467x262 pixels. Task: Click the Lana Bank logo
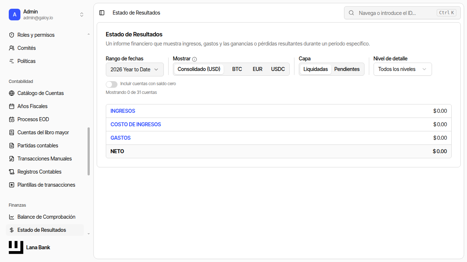[x=16, y=247]
